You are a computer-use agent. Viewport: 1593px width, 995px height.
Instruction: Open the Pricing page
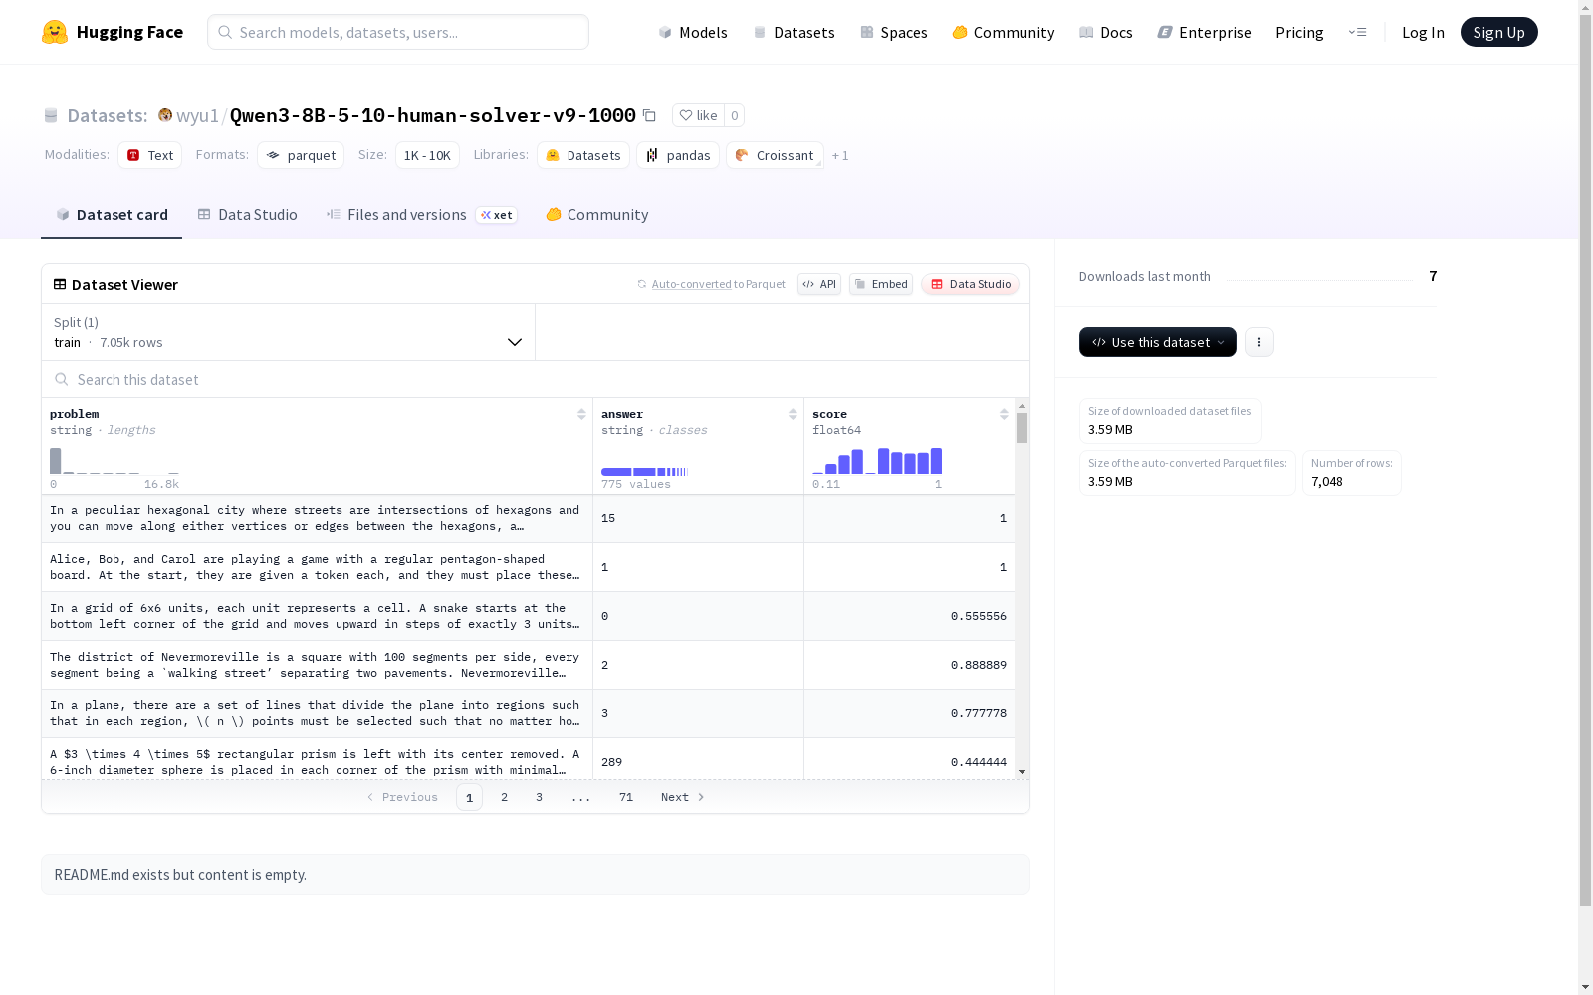1299,32
